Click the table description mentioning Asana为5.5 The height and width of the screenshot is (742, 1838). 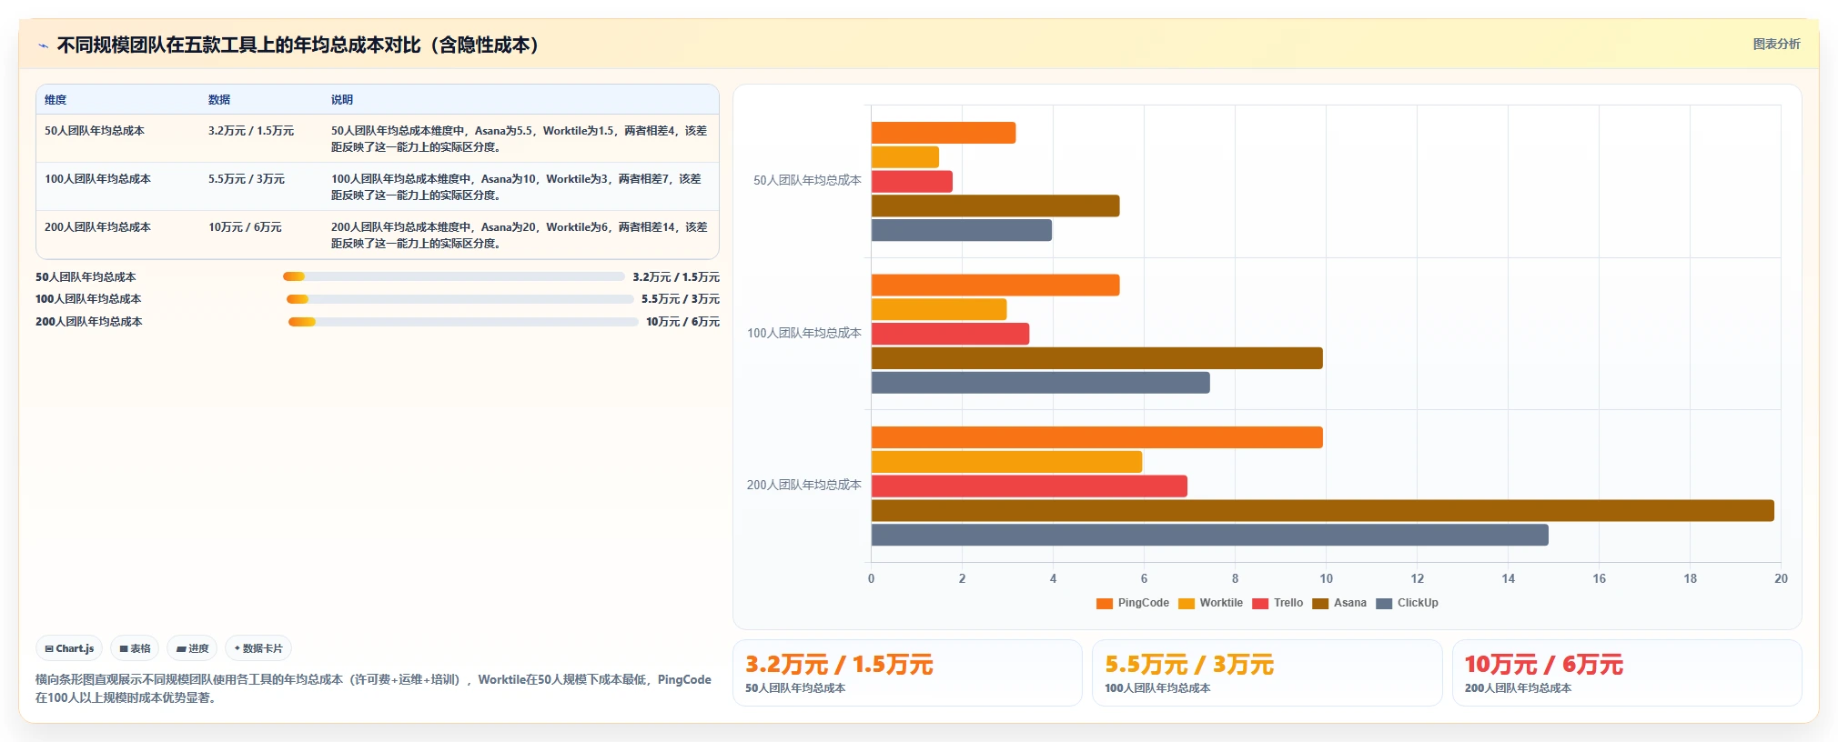point(519,139)
